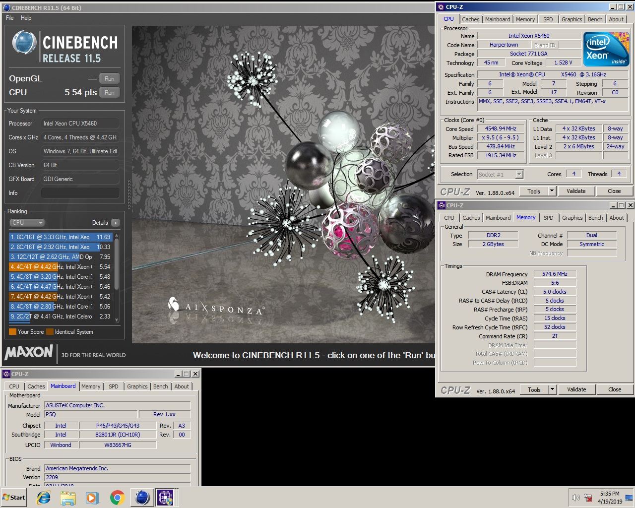Click the MAXON logo

click(29, 352)
